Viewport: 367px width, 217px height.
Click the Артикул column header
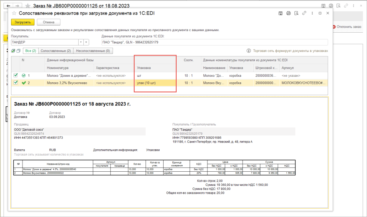(303, 68)
